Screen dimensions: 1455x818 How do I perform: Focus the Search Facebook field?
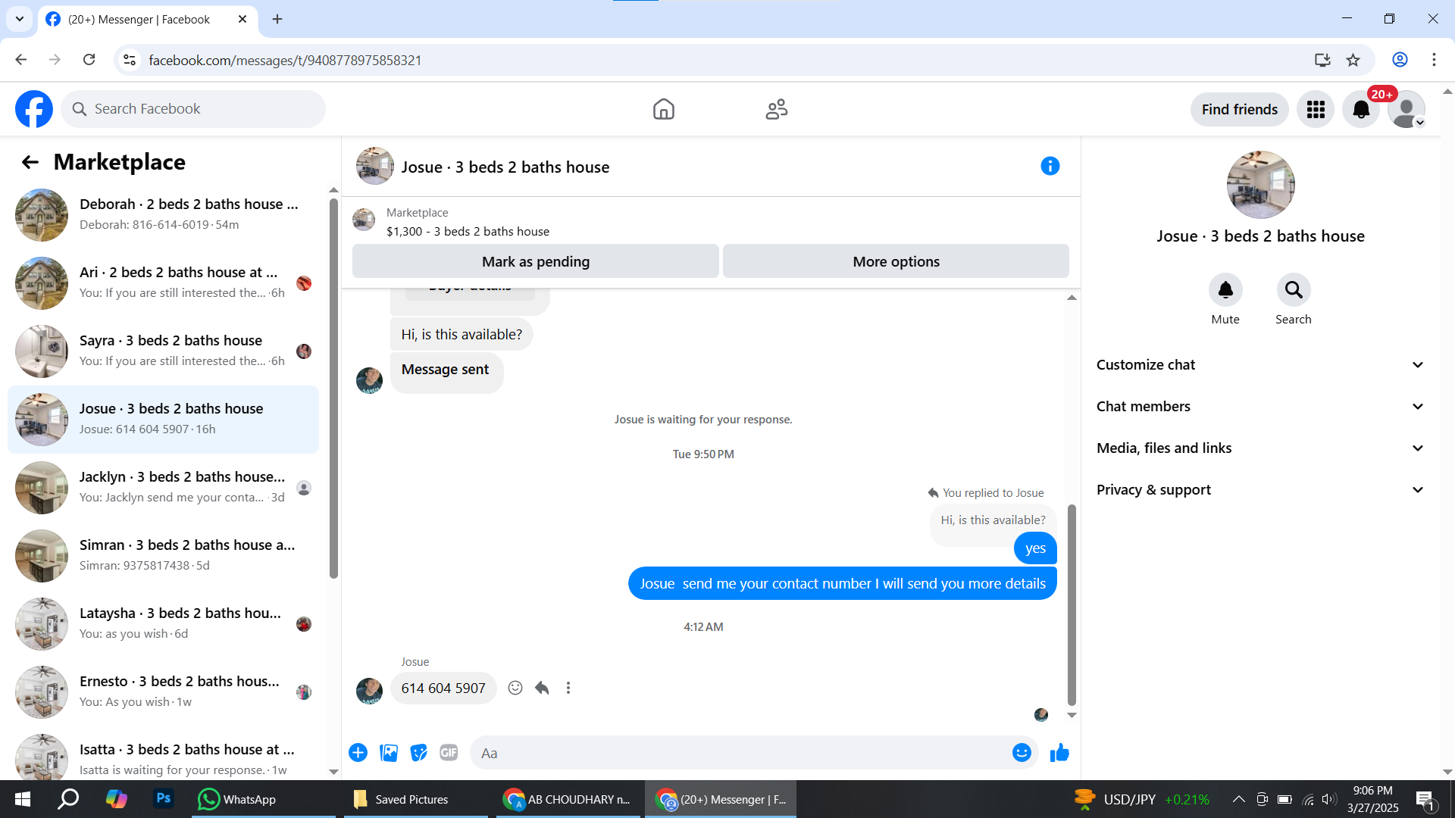tap(193, 109)
